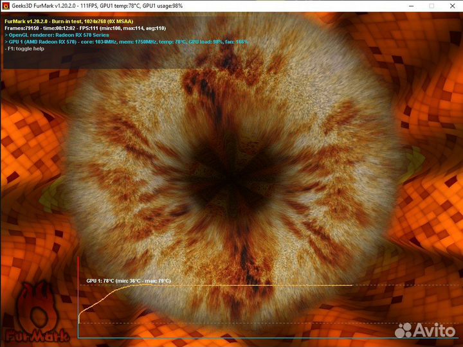
Task: Close the FurMark window
Action: 452,6
